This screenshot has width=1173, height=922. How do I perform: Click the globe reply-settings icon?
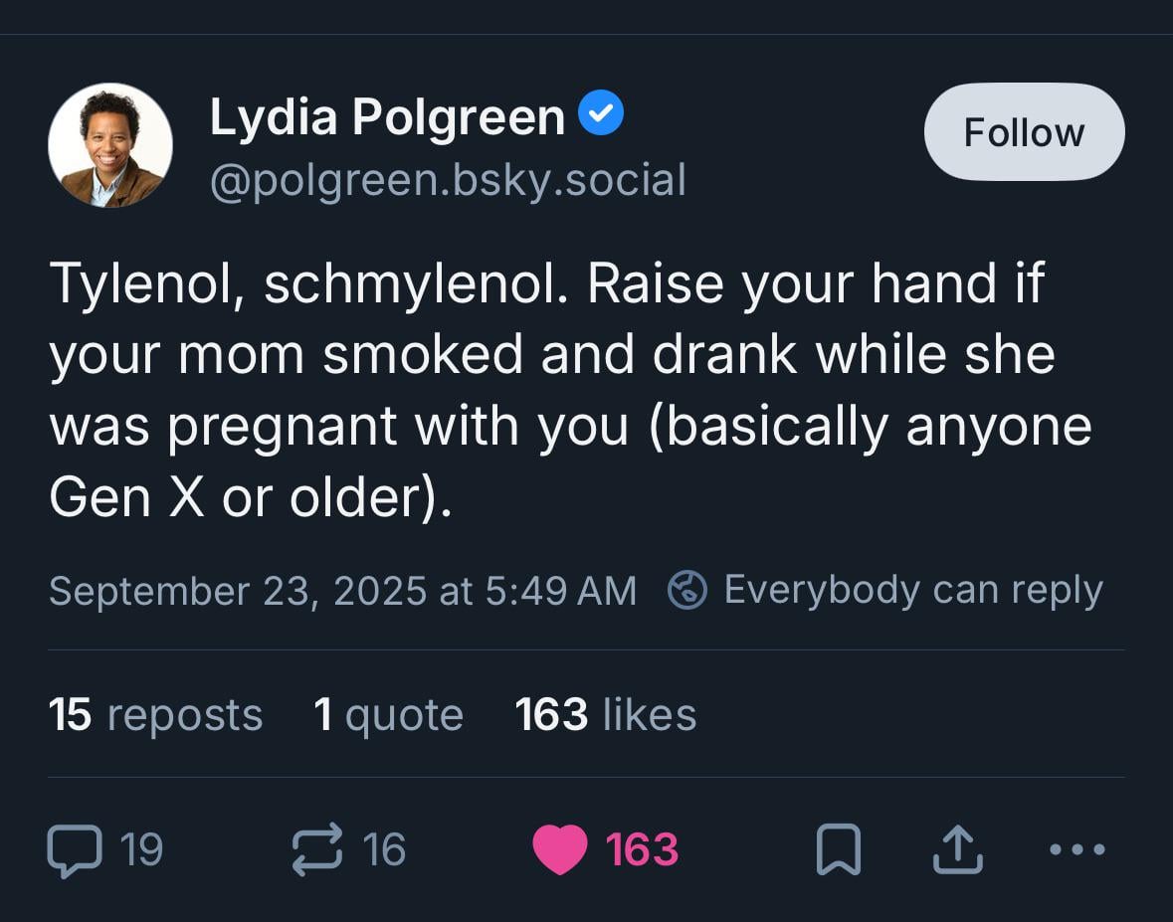tap(686, 590)
